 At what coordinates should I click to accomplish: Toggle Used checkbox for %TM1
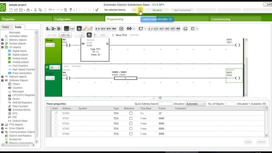(56, 118)
